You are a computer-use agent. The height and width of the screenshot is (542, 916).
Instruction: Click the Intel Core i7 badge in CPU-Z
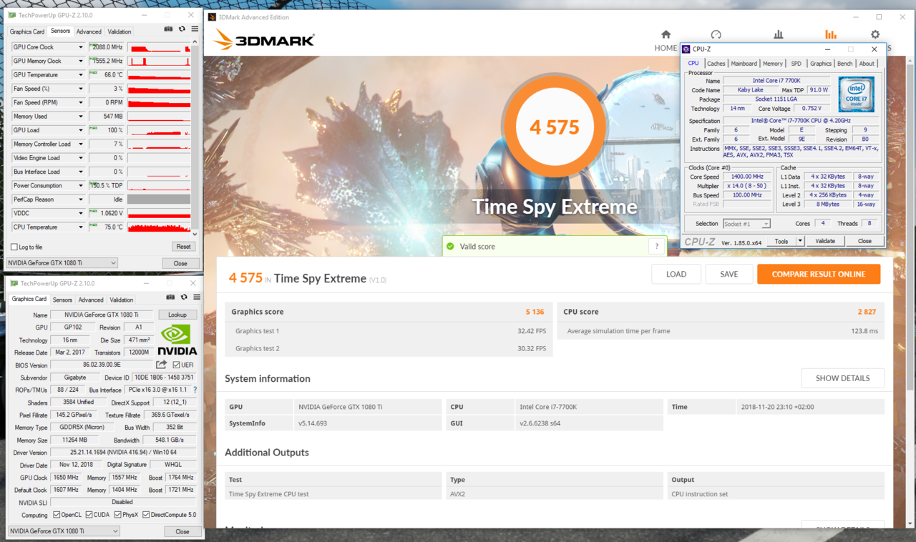pyautogui.click(x=857, y=95)
